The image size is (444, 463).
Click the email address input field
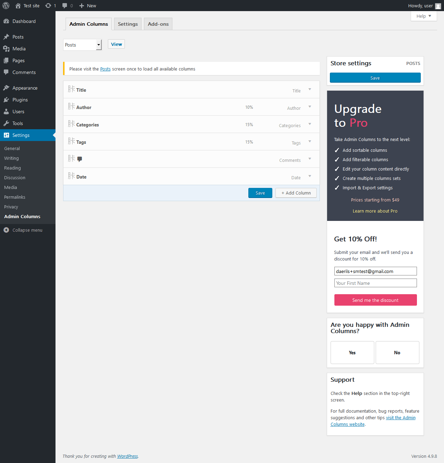click(x=376, y=271)
